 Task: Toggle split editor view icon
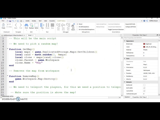pos(121,35)
